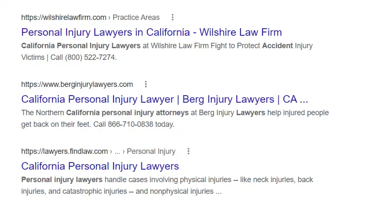Click the https://www.berginjurylawyers.com URL text
Viewport: 365px width, 205px height.
pyautogui.click(x=77, y=84)
